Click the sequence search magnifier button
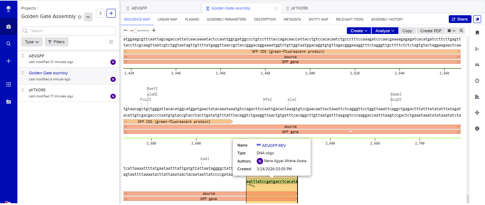 (x=461, y=31)
